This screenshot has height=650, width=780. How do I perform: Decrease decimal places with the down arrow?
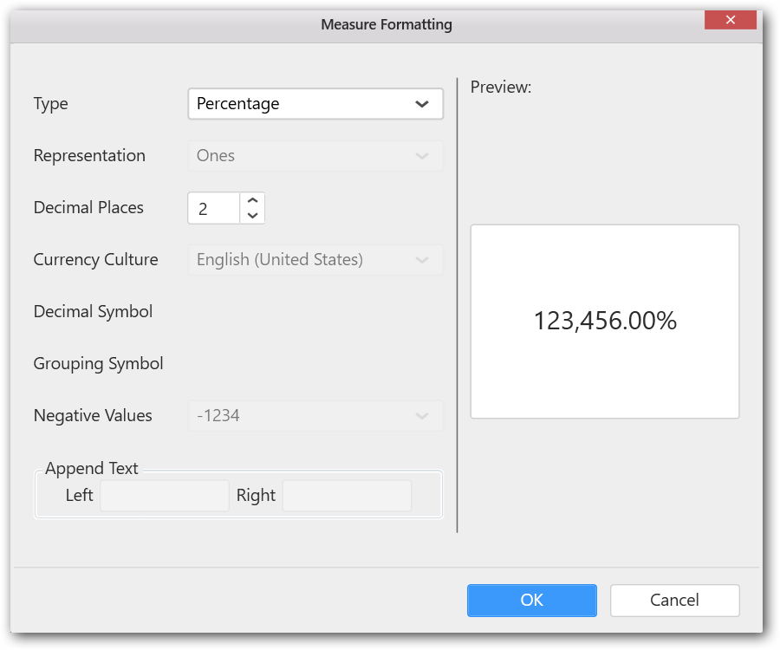click(x=252, y=216)
